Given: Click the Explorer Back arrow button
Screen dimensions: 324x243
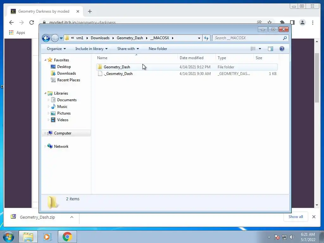Looking at the screenshot, I should (46, 38).
